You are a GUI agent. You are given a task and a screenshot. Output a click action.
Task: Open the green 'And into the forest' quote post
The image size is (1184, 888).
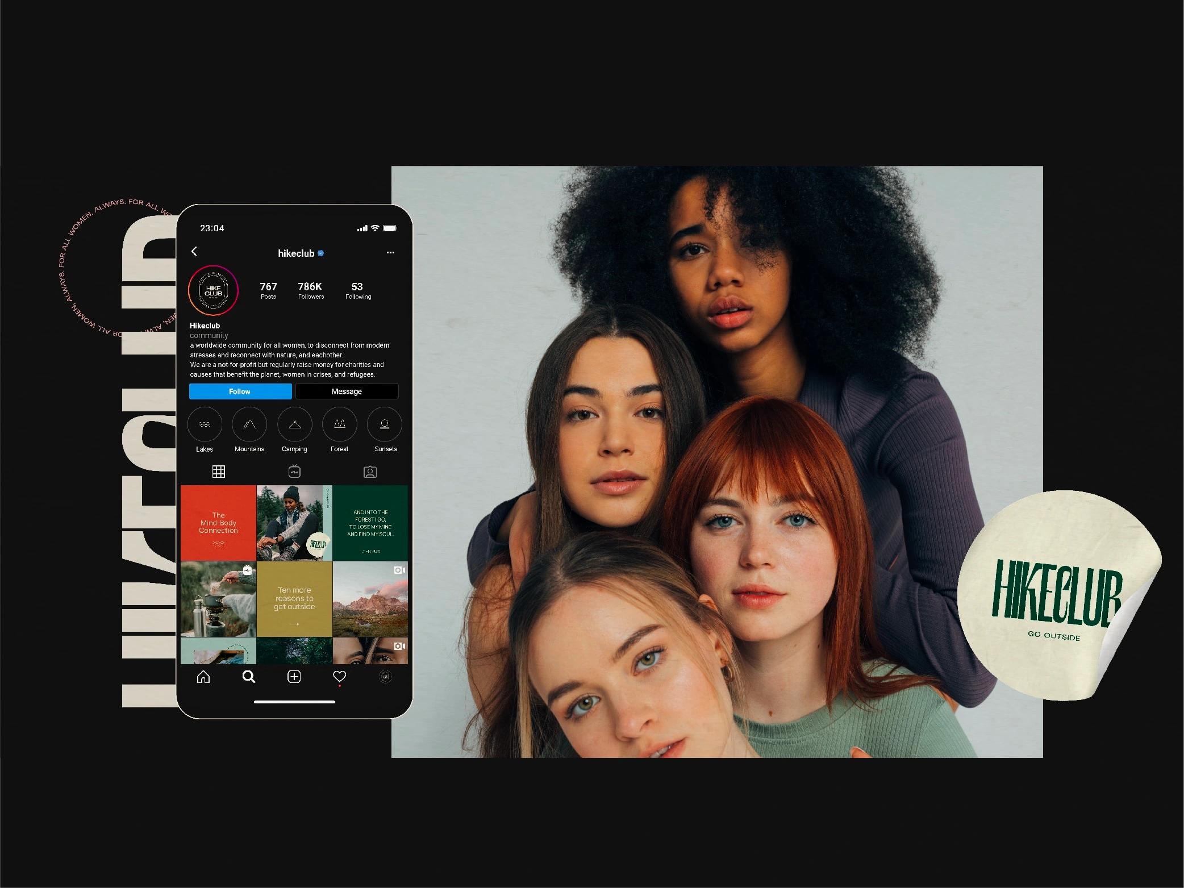370,523
